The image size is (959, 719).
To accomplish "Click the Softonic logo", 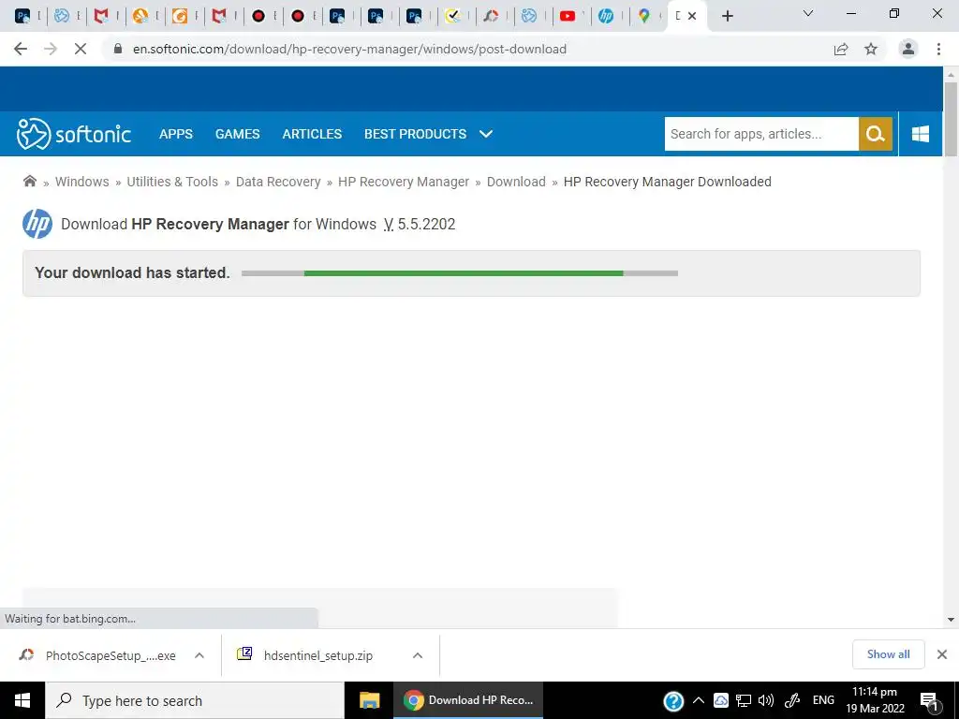I will pyautogui.click(x=74, y=134).
